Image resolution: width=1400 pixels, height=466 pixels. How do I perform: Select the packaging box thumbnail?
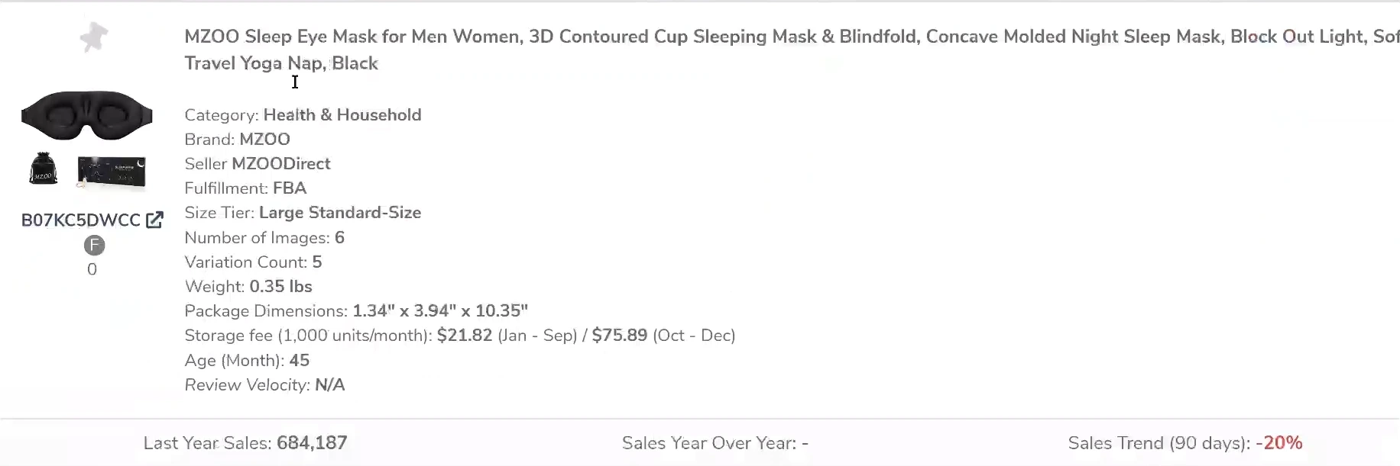pos(112,172)
